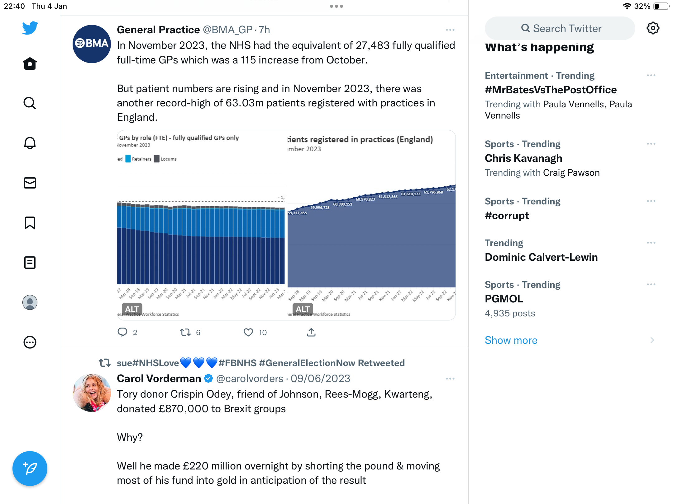The image size is (673, 504).
Task: Open the patients registered chart image
Action: pos(371,225)
